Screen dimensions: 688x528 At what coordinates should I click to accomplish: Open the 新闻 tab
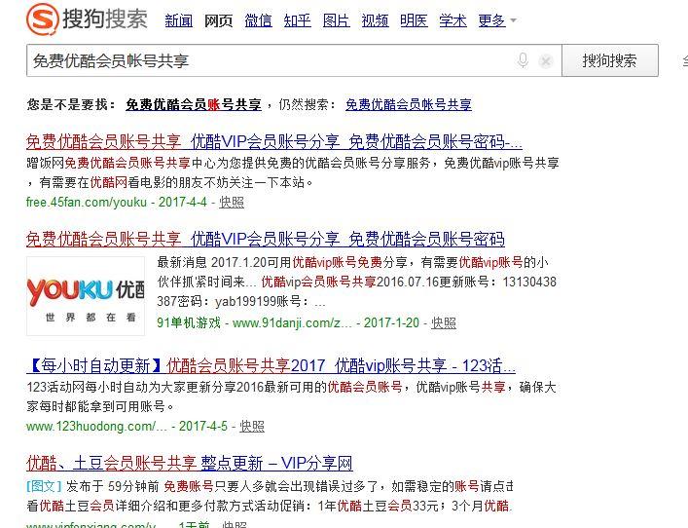(x=179, y=20)
